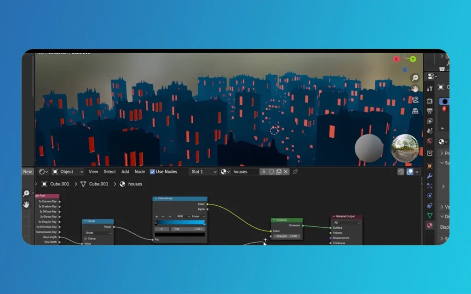Open the Object shader type dropdown
Screen dimensions: 471x294
(x=68, y=172)
